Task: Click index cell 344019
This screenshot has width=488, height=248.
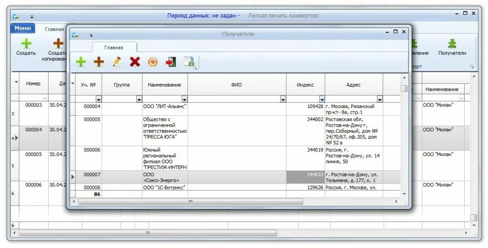Action: 305,158
